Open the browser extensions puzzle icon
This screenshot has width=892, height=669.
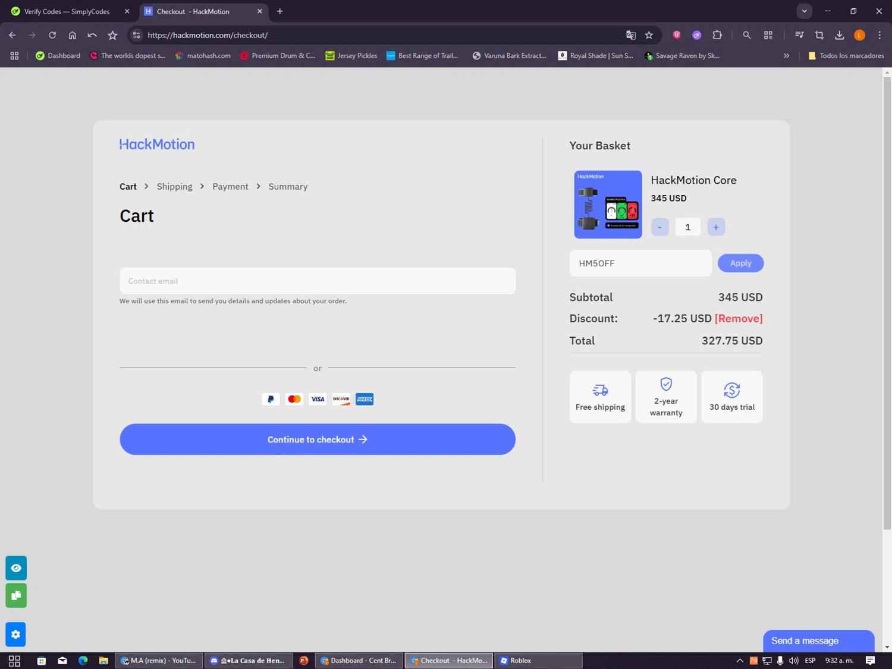pos(717,35)
